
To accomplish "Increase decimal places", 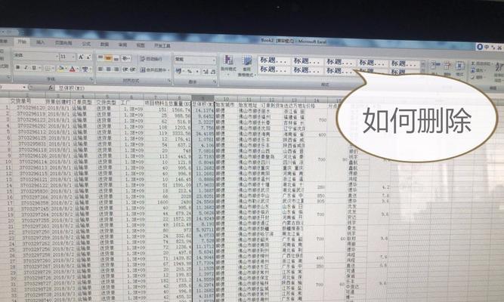I will [206, 72].
